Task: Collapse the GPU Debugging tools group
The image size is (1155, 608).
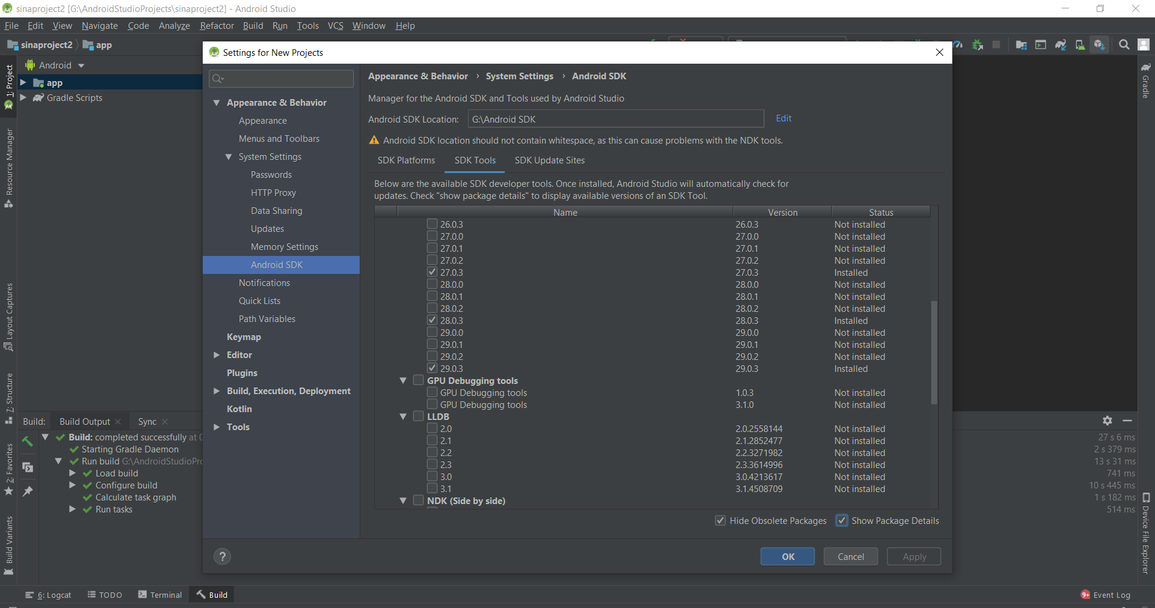Action: click(403, 380)
